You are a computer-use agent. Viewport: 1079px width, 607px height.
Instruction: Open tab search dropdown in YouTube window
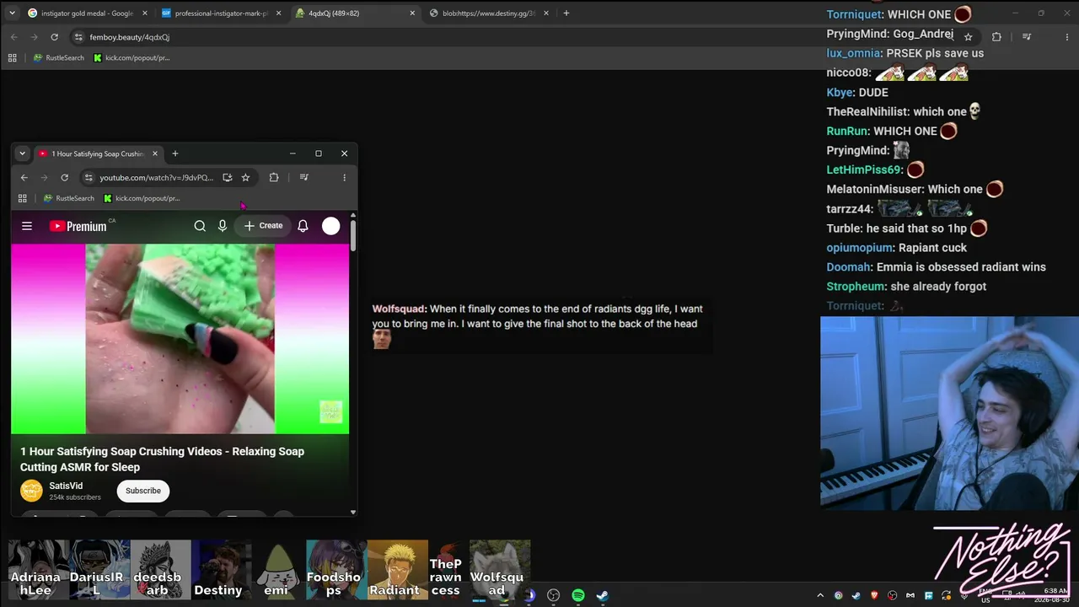pyautogui.click(x=22, y=153)
